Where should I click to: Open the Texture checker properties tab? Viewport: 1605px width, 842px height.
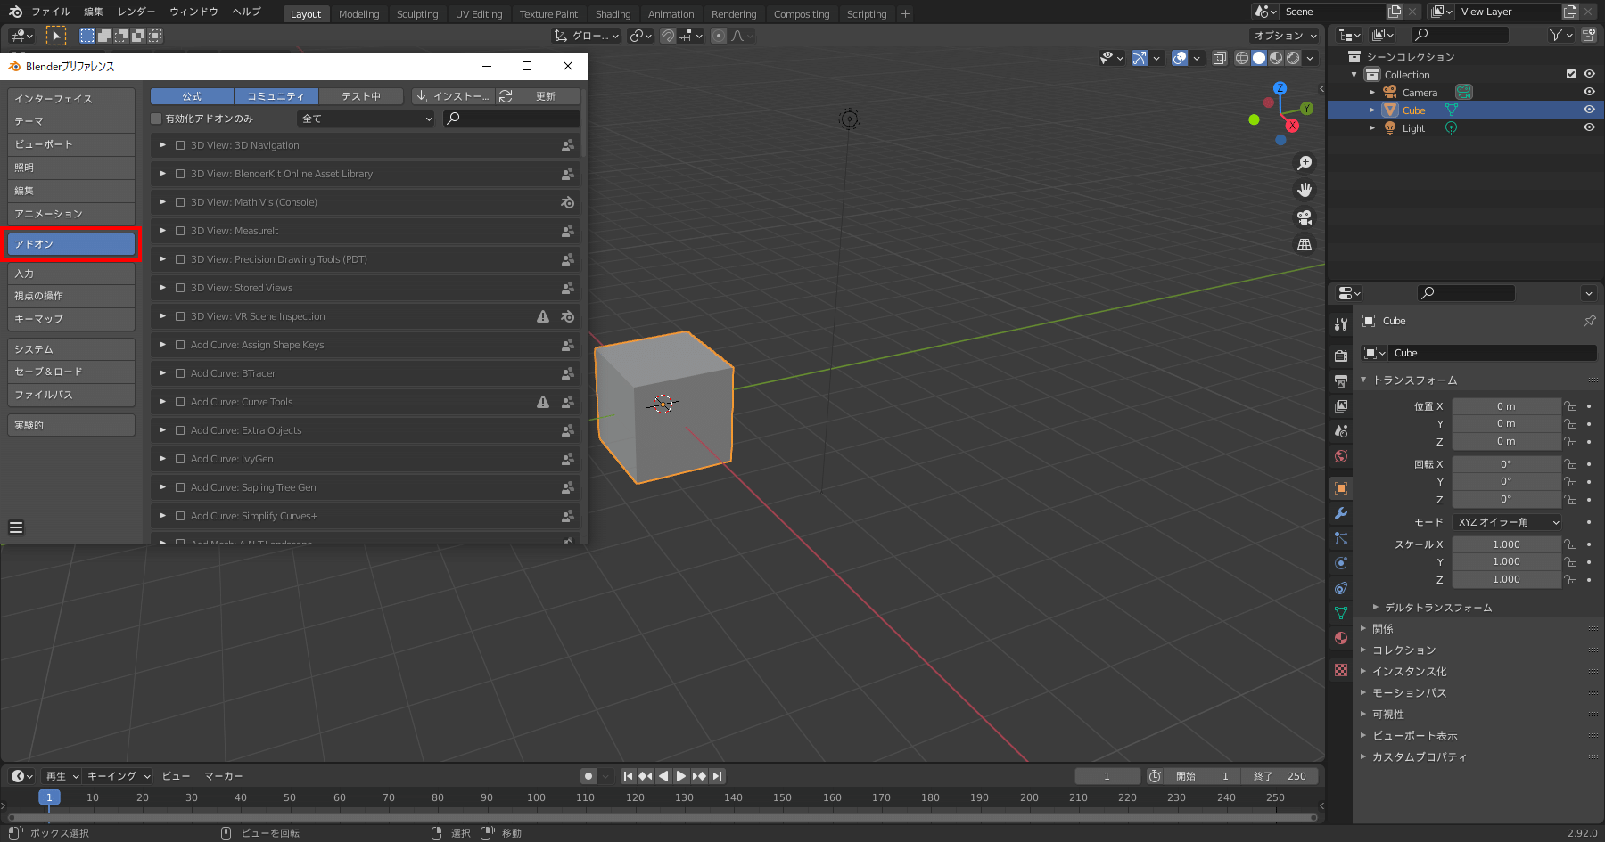tap(1341, 670)
